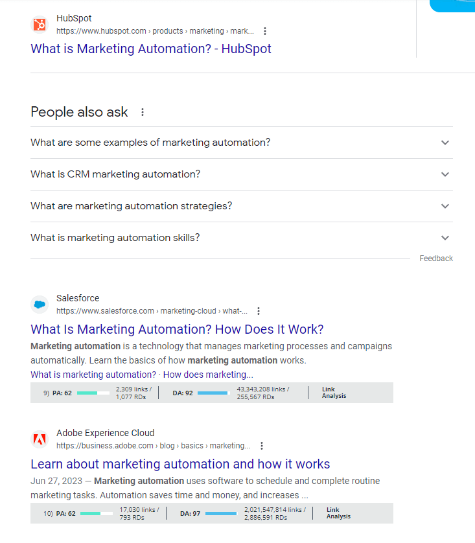Expand 'marketing automation skills' question
The height and width of the screenshot is (543, 475).
pos(445,238)
